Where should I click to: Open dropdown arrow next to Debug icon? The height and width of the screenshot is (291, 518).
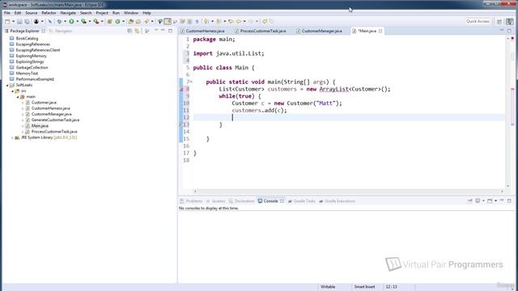point(65,22)
